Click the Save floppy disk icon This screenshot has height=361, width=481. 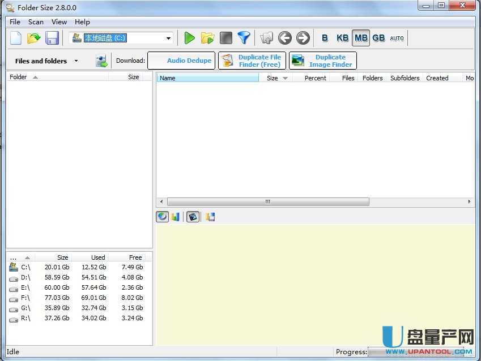click(x=52, y=38)
